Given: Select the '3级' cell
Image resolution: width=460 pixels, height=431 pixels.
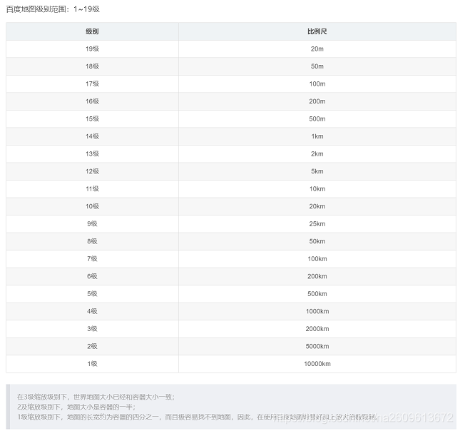Looking at the screenshot, I should 92,329.
